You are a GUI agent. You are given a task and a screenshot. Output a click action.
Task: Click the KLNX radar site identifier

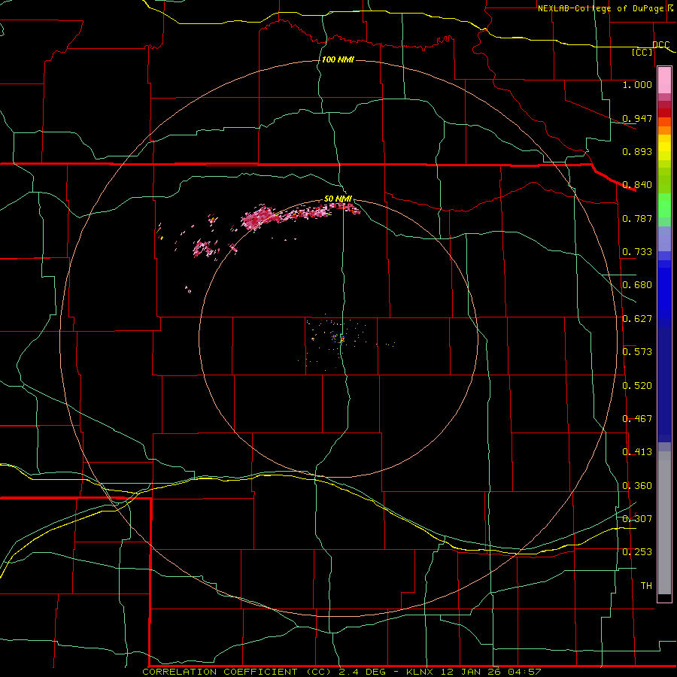click(x=421, y=672)
